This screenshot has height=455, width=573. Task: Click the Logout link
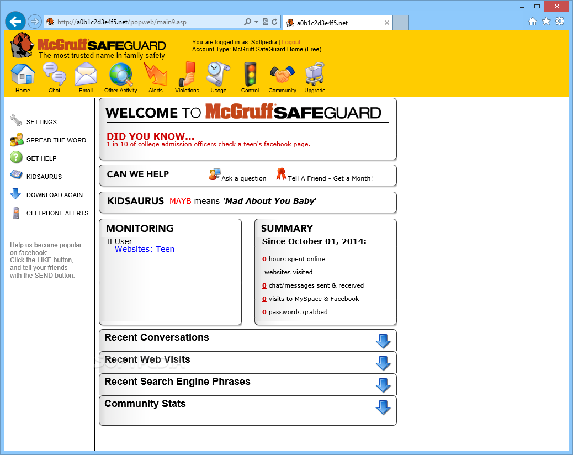291,42
